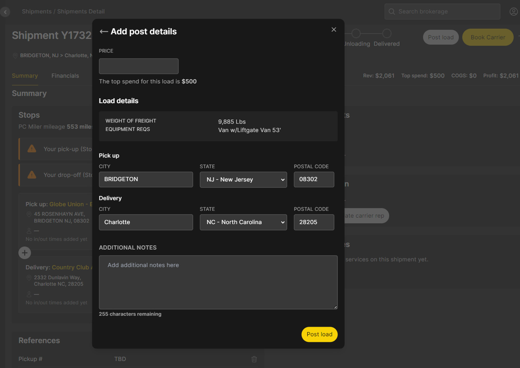Viewport: 520px width, 368px height.
Task: Switch to the Summary tab
Action: click(x=25, y=76)
